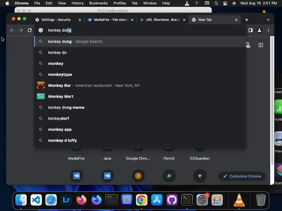This screenshot has height=211, width=282.
Task: Reload the page with the refresh icon
Action: click(30, 30)
